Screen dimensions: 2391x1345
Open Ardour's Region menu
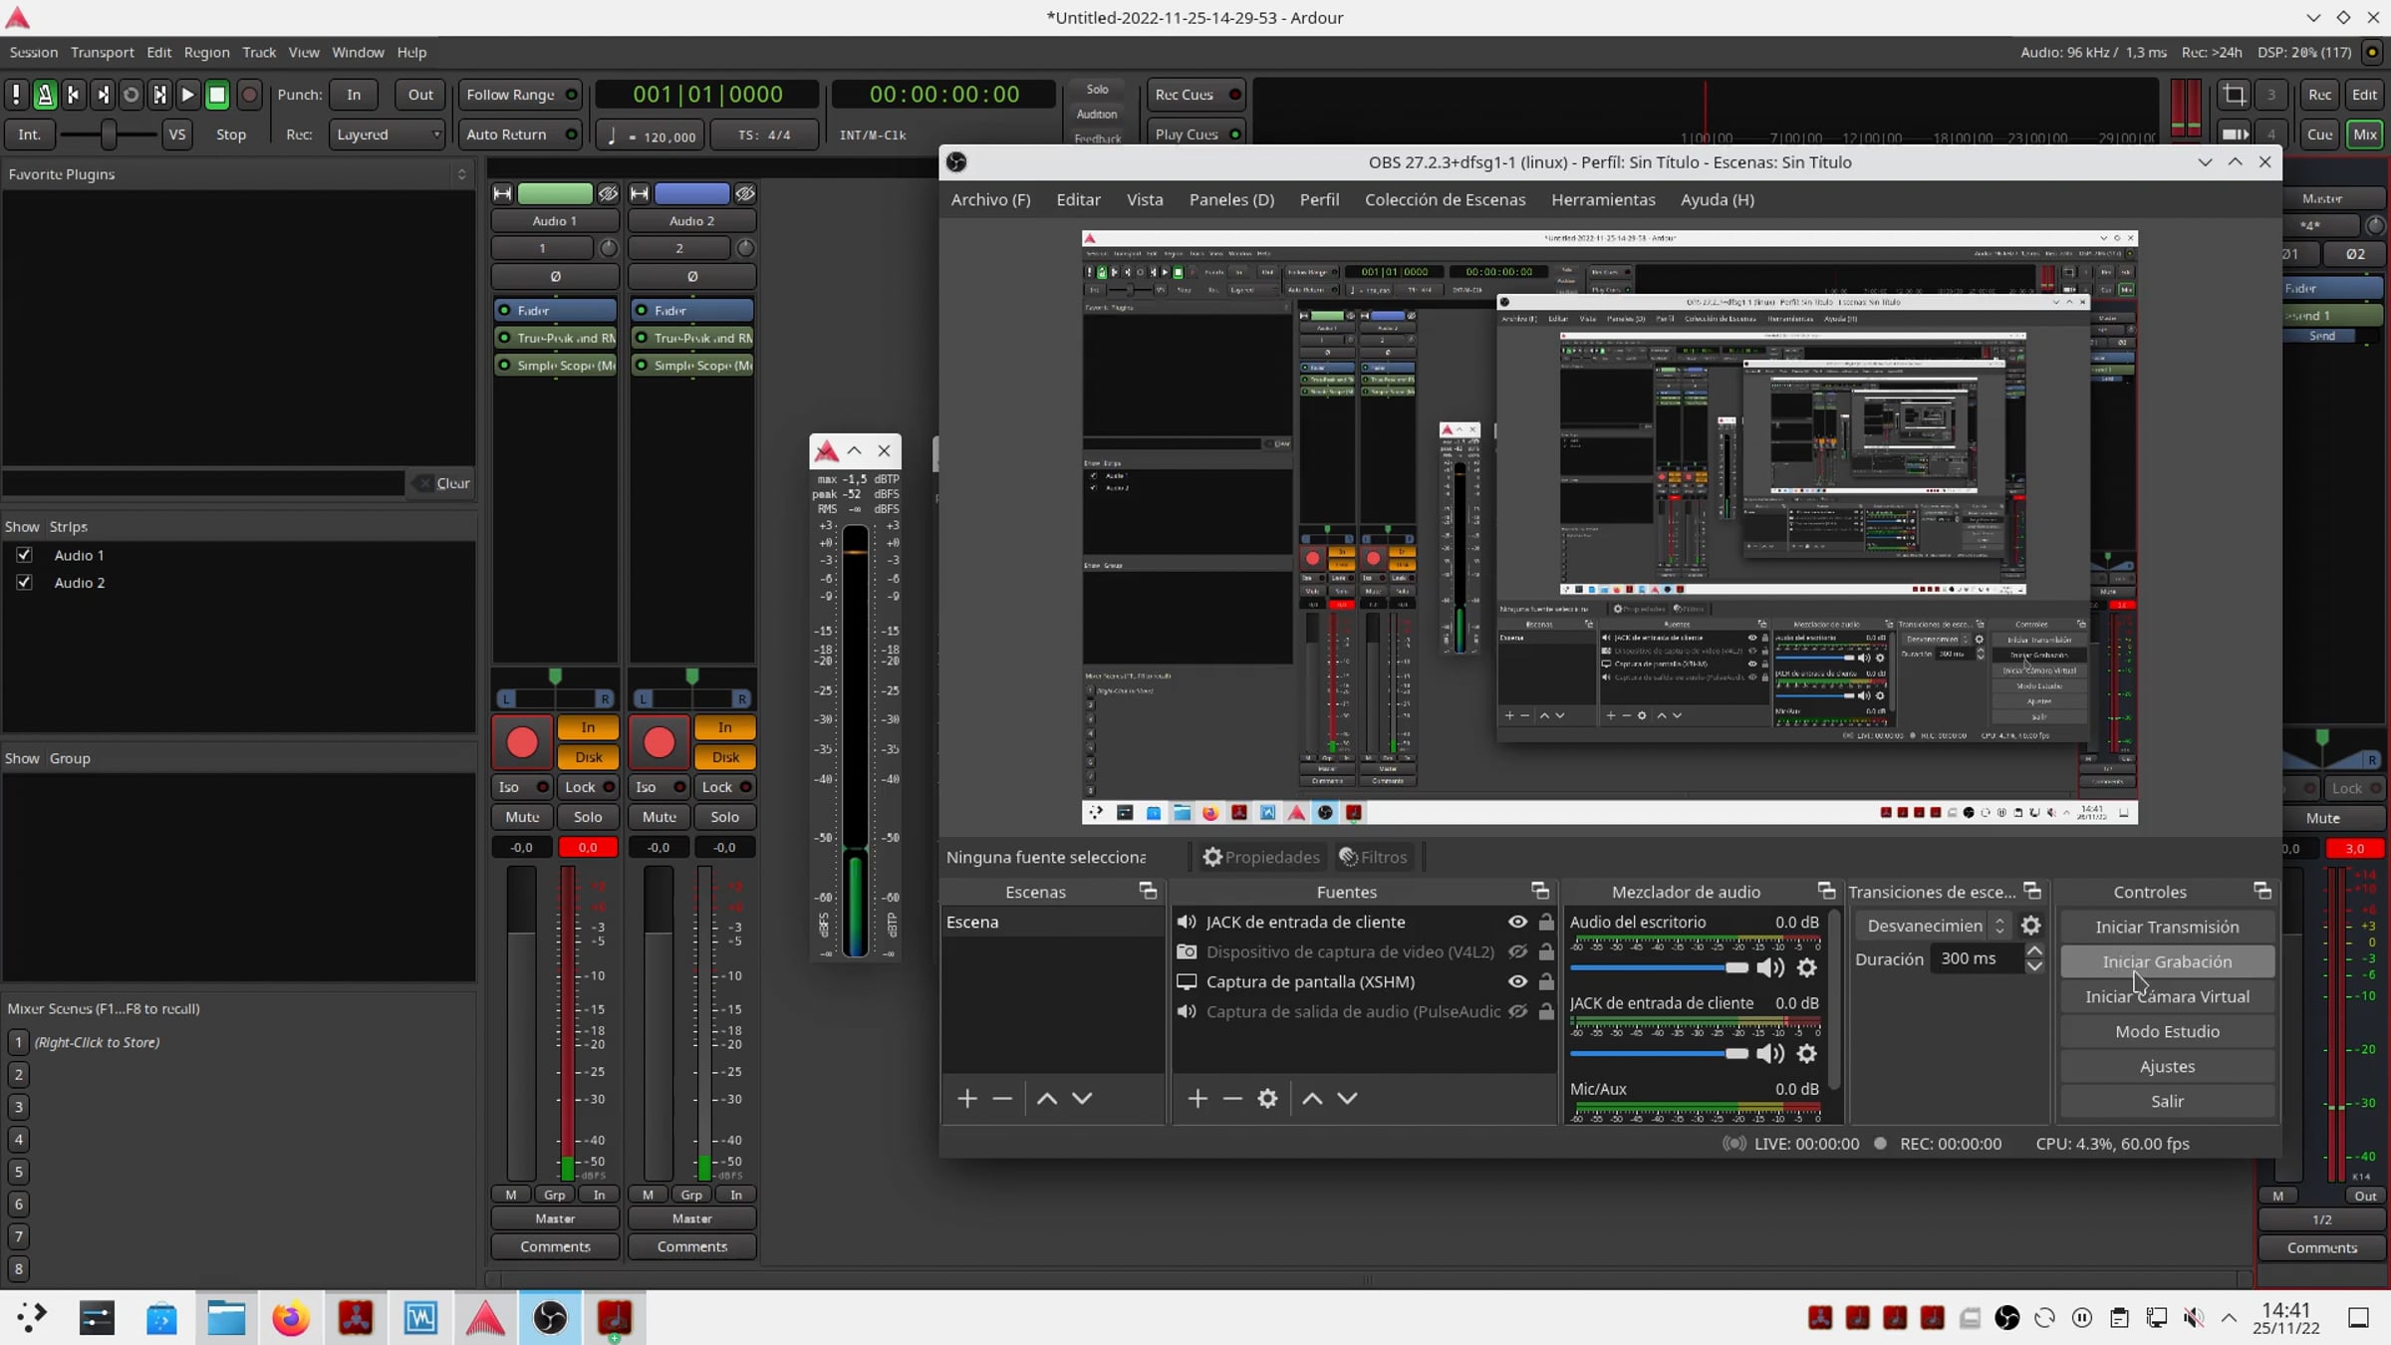tap(206, 52)
